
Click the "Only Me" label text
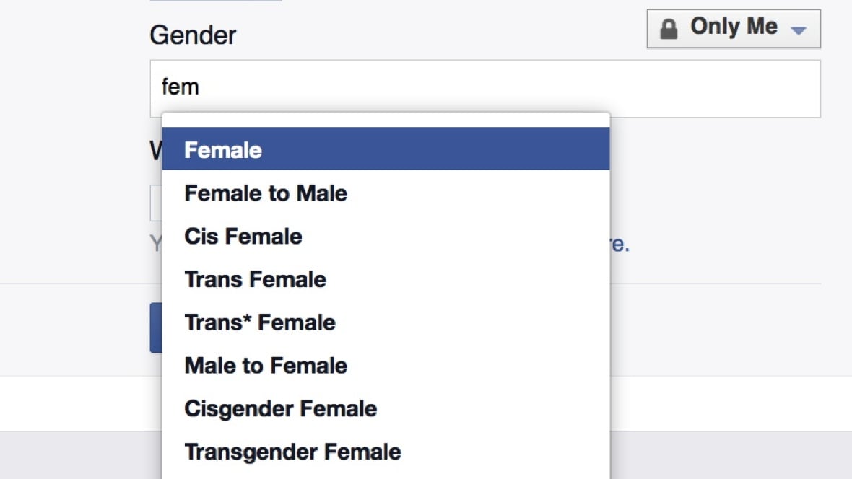click(x=734, y=27)
